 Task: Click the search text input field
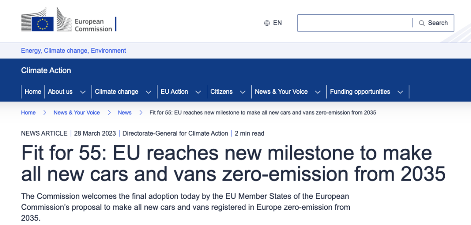pos(355,23)
